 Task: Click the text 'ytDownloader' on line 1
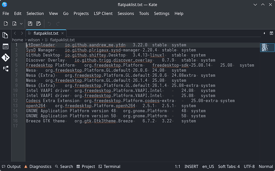point(41,45)
